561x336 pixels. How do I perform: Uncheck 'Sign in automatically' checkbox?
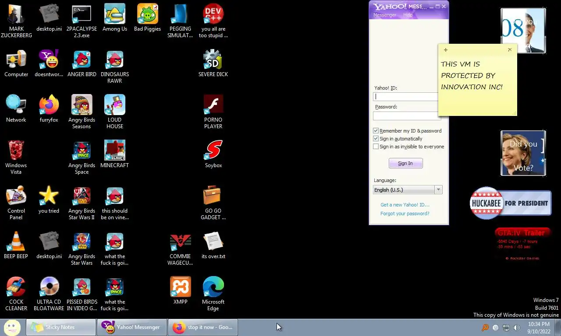pos(376,139)
